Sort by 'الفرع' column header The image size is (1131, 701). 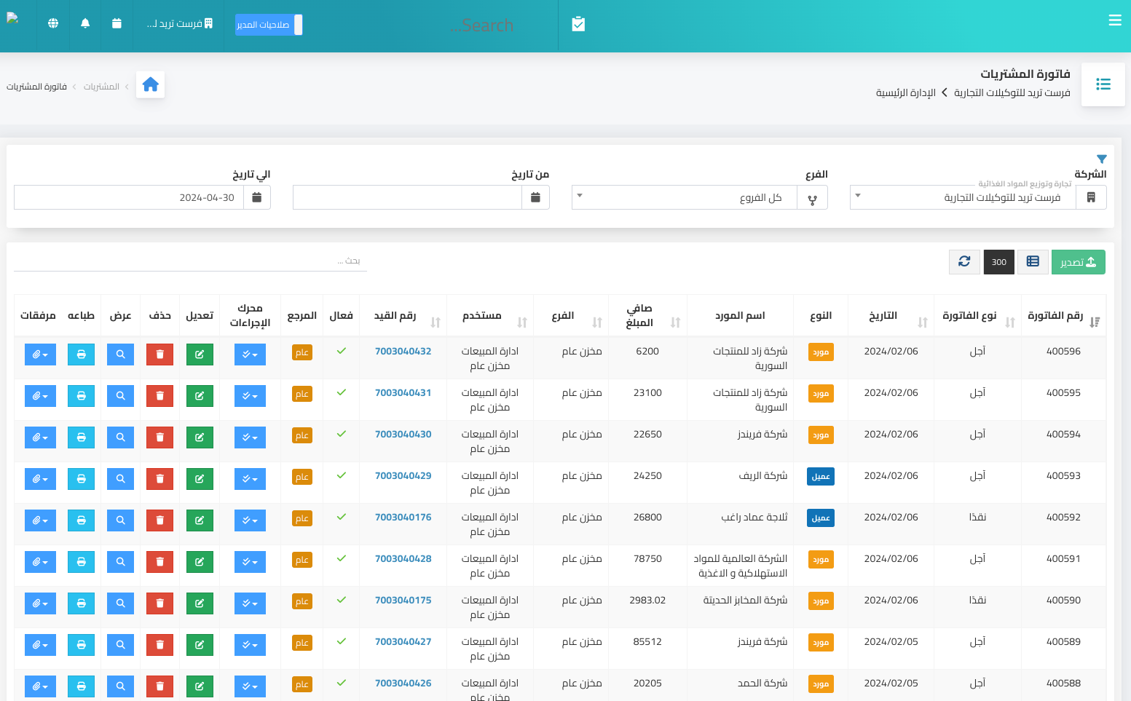(x=571, y=316)
